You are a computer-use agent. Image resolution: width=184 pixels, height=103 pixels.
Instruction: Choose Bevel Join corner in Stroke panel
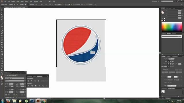[173, 64]
